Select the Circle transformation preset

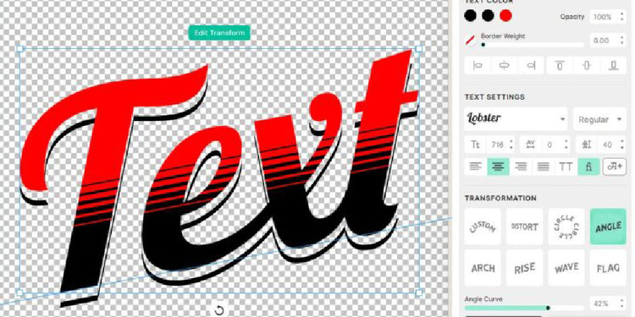click(566, 227)
